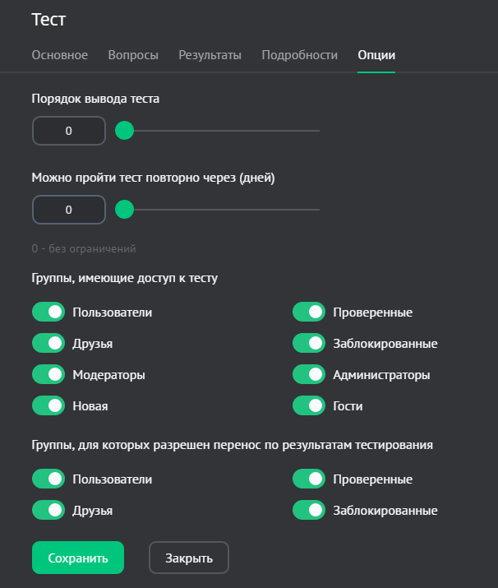The image size is (498, 588).
Task: Click the Порядок вывода теста number field
Action: point(69,131)
